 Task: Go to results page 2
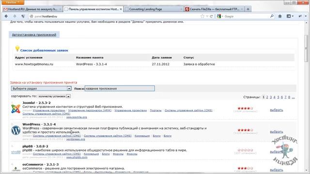[x=267, y=97]
